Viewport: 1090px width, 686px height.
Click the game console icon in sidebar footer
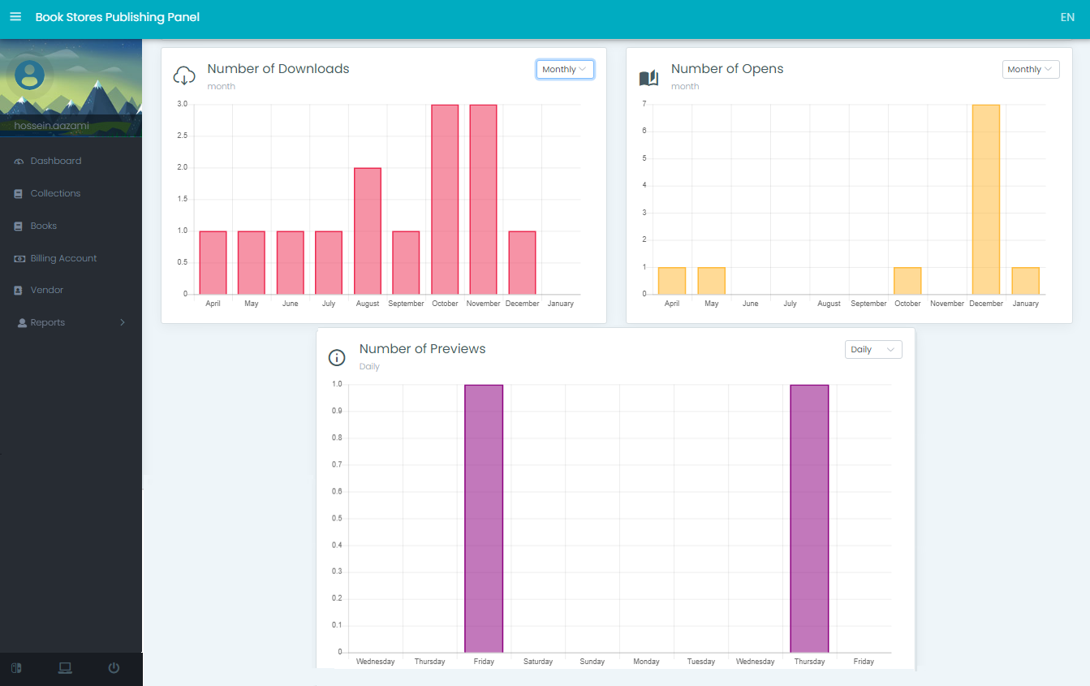coord(16,668)
